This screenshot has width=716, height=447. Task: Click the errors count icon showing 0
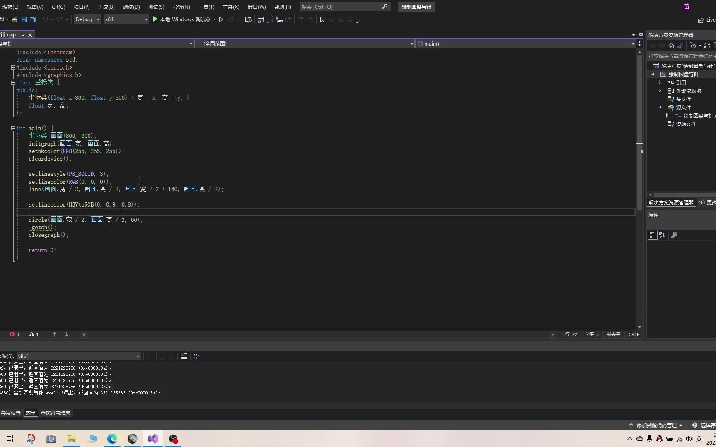[x=12, y=334]
